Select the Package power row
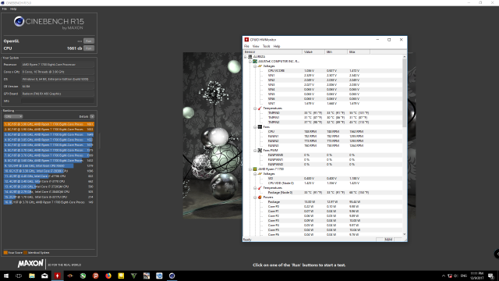Screen dimensions: 499x281 323,202
